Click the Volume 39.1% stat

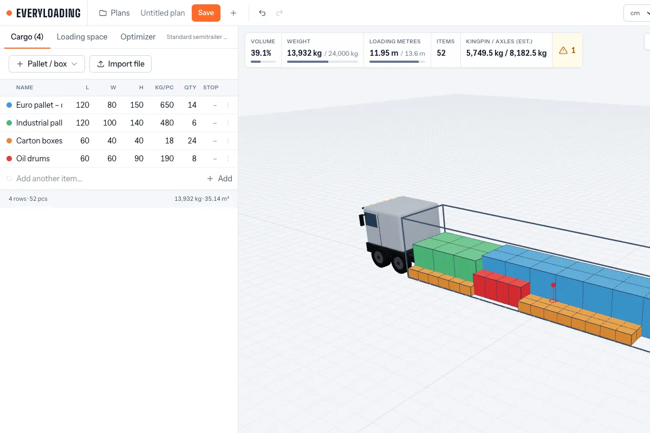pos(263,50)
